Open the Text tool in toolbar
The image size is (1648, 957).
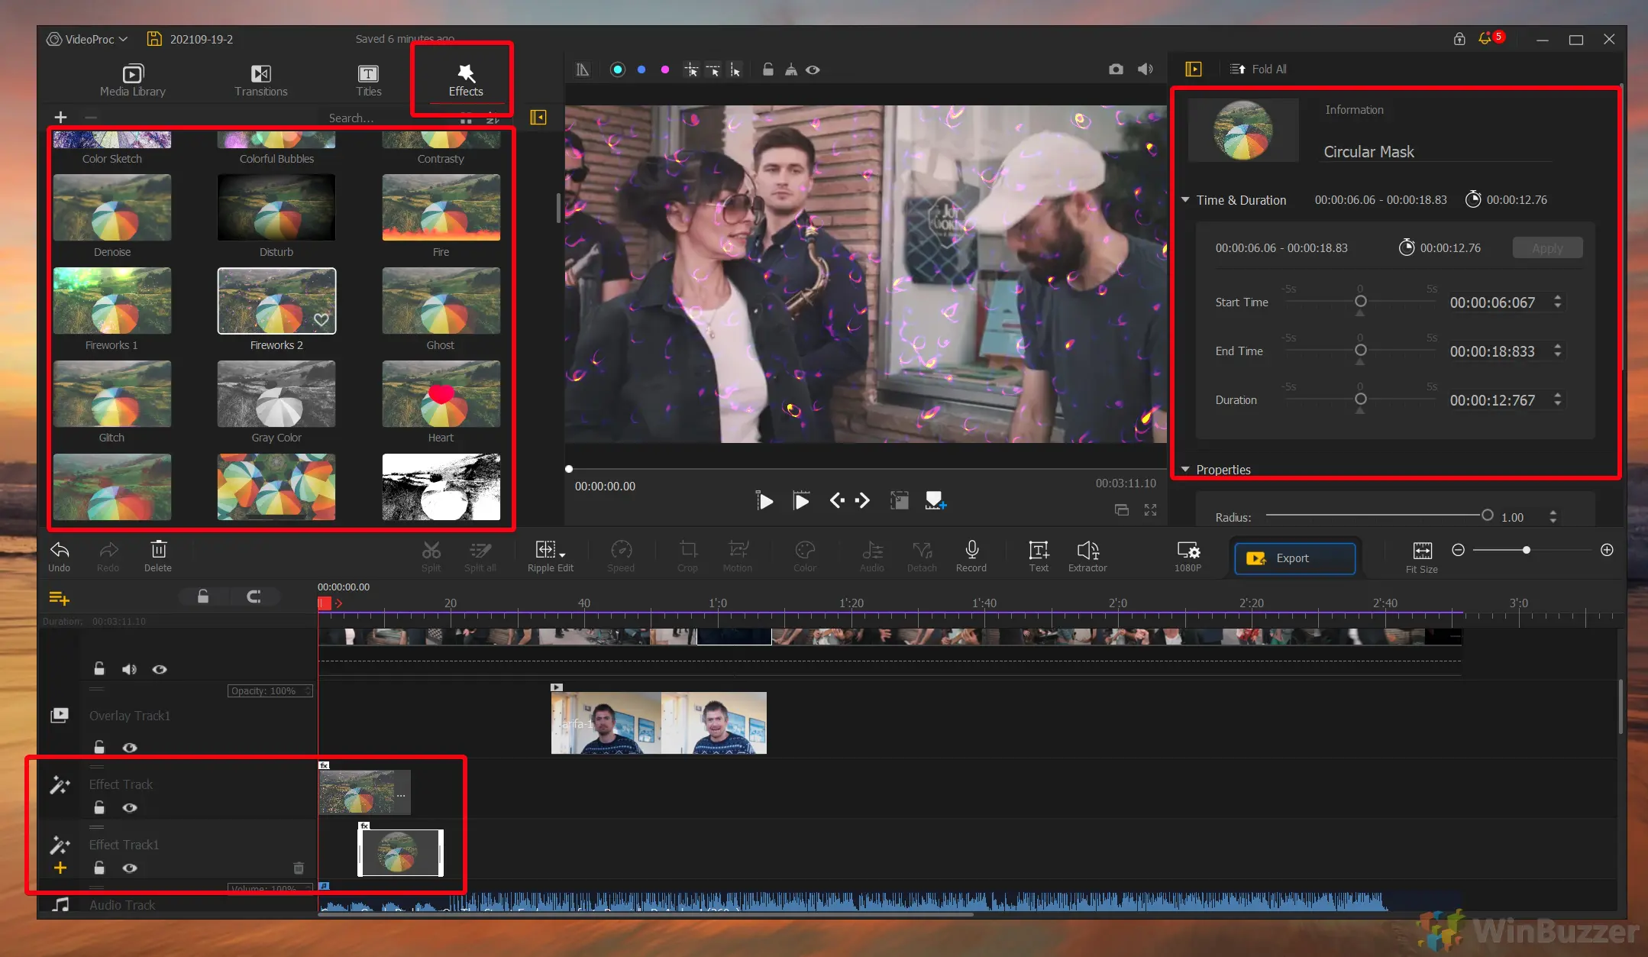1038,551
